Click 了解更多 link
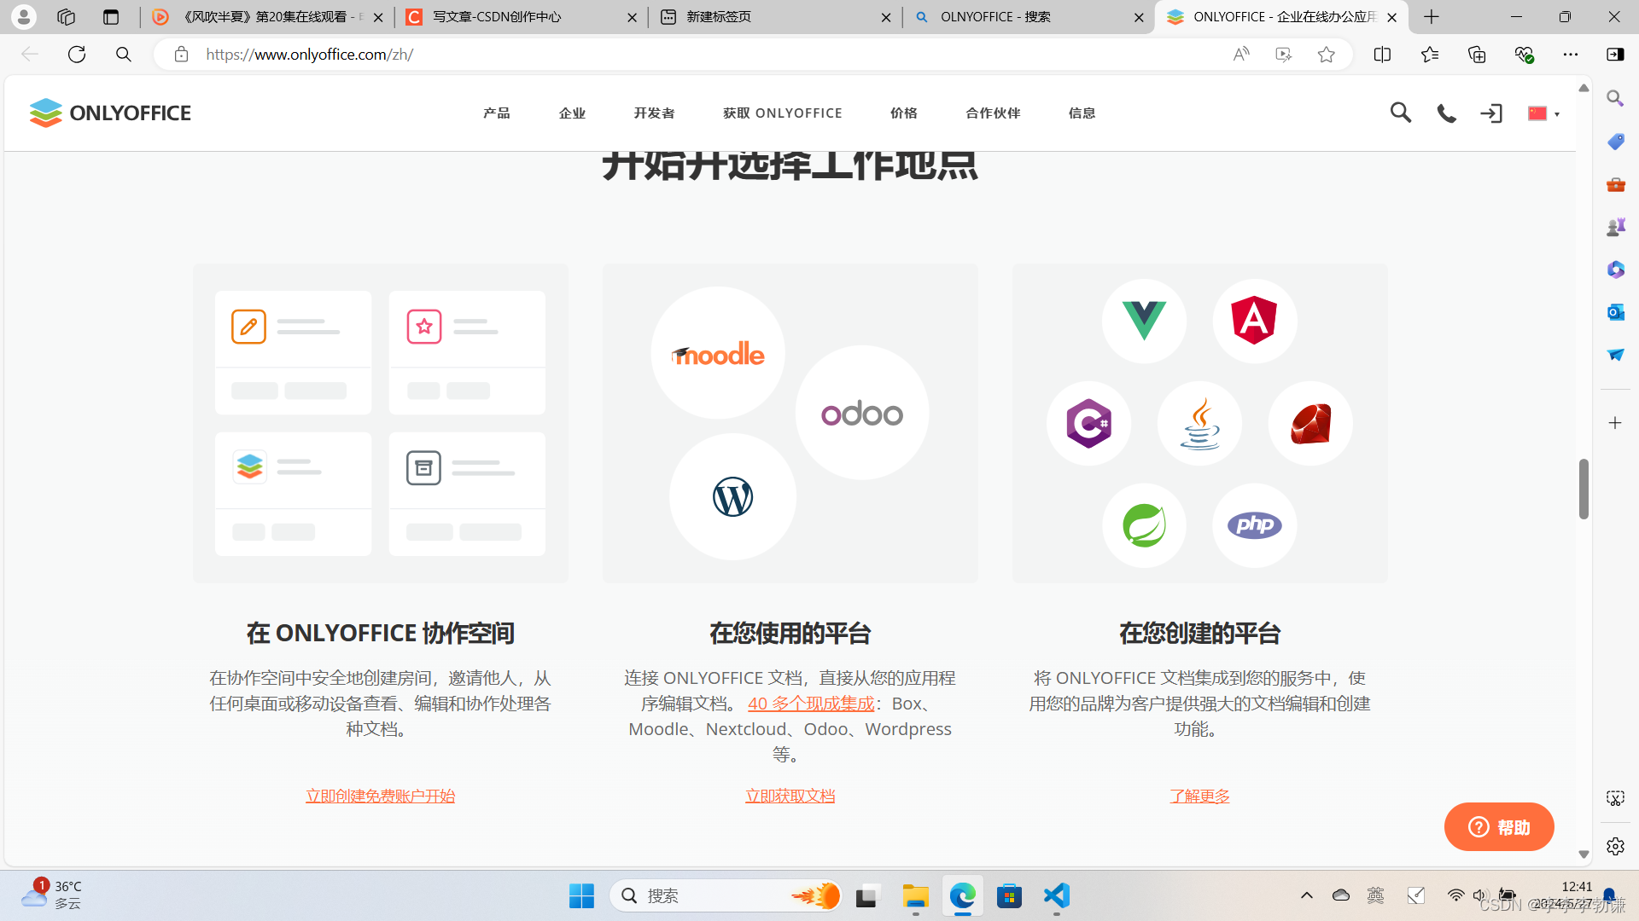Screen dimensions: 1639x921 [1199, 796]
